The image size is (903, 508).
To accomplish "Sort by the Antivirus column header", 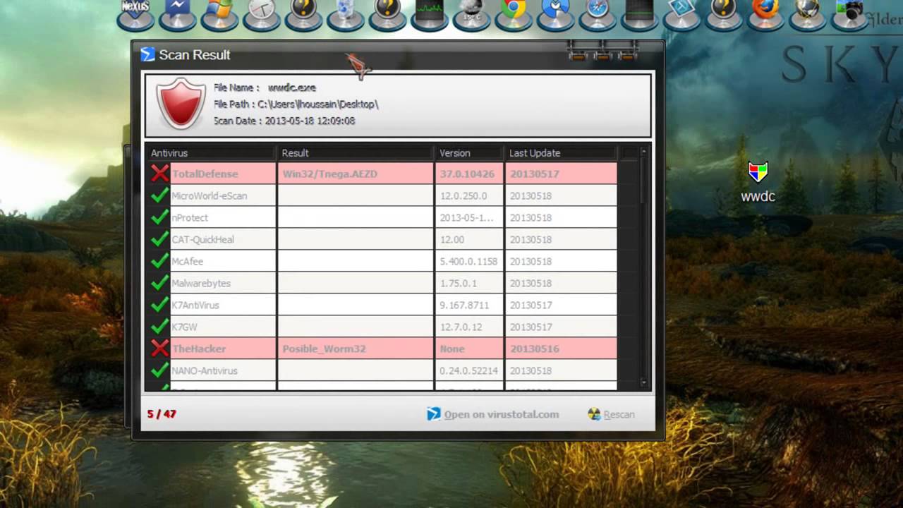I will point(211,153).
